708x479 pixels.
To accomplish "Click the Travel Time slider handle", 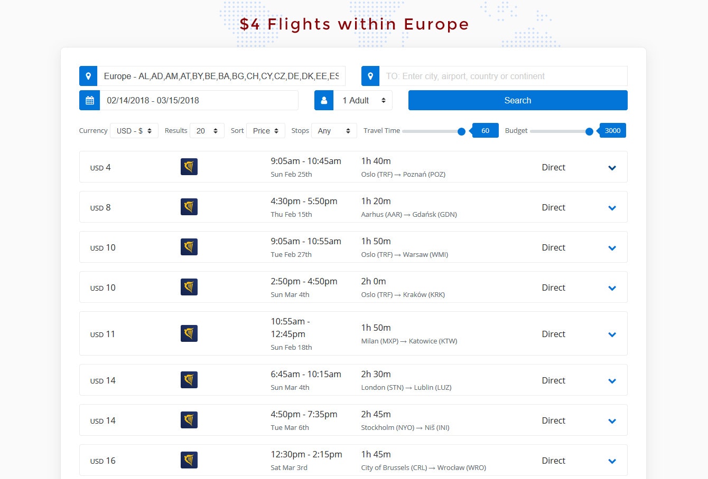I will tap(462, 132).
